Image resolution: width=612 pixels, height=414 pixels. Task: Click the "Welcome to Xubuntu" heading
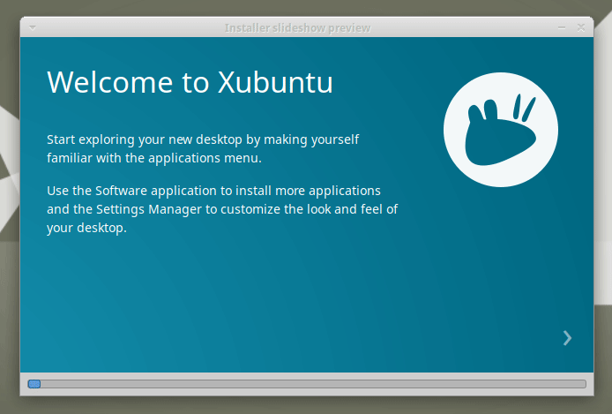click(190, 82)
